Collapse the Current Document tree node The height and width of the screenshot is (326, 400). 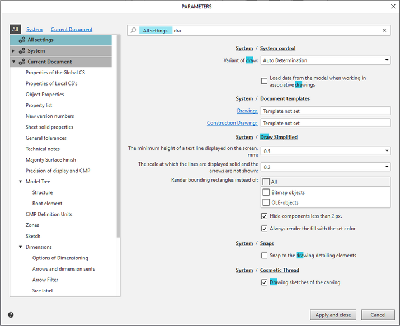click(13, 62)
